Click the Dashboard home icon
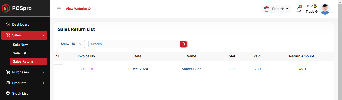 [8, 25]
